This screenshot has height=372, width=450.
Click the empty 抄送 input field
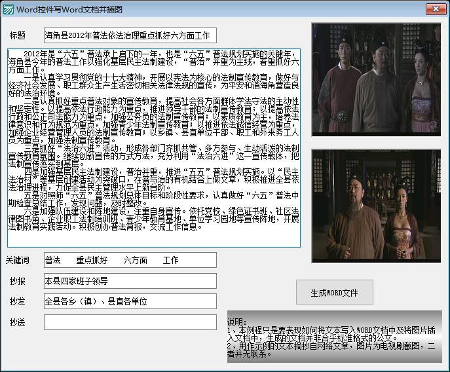(x=130, y=322)
